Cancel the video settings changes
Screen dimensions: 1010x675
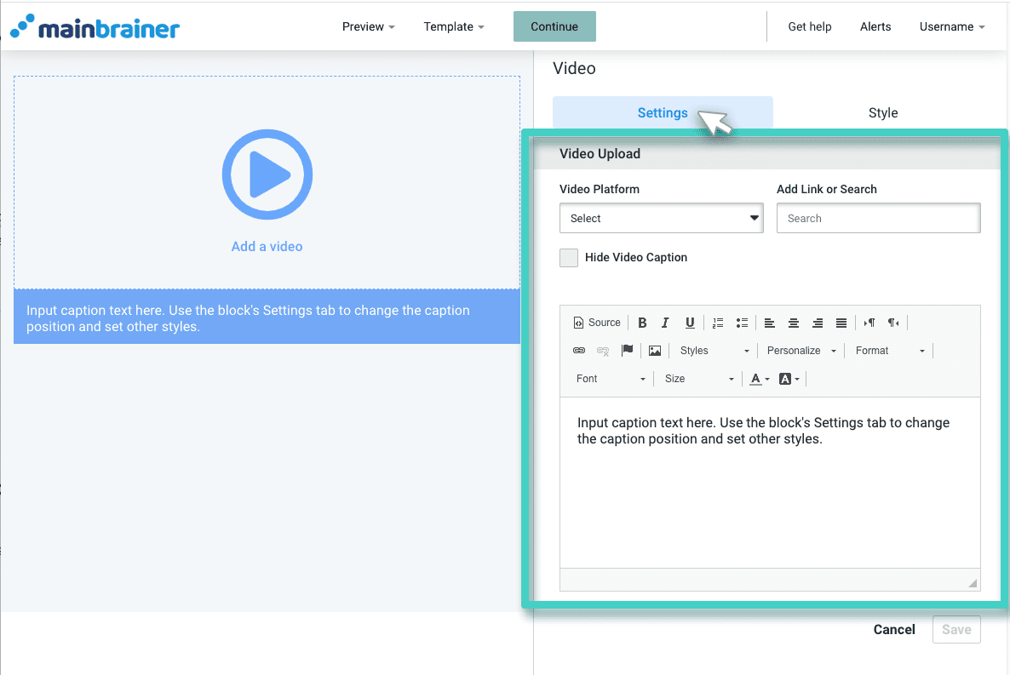(x=894, y=630)
